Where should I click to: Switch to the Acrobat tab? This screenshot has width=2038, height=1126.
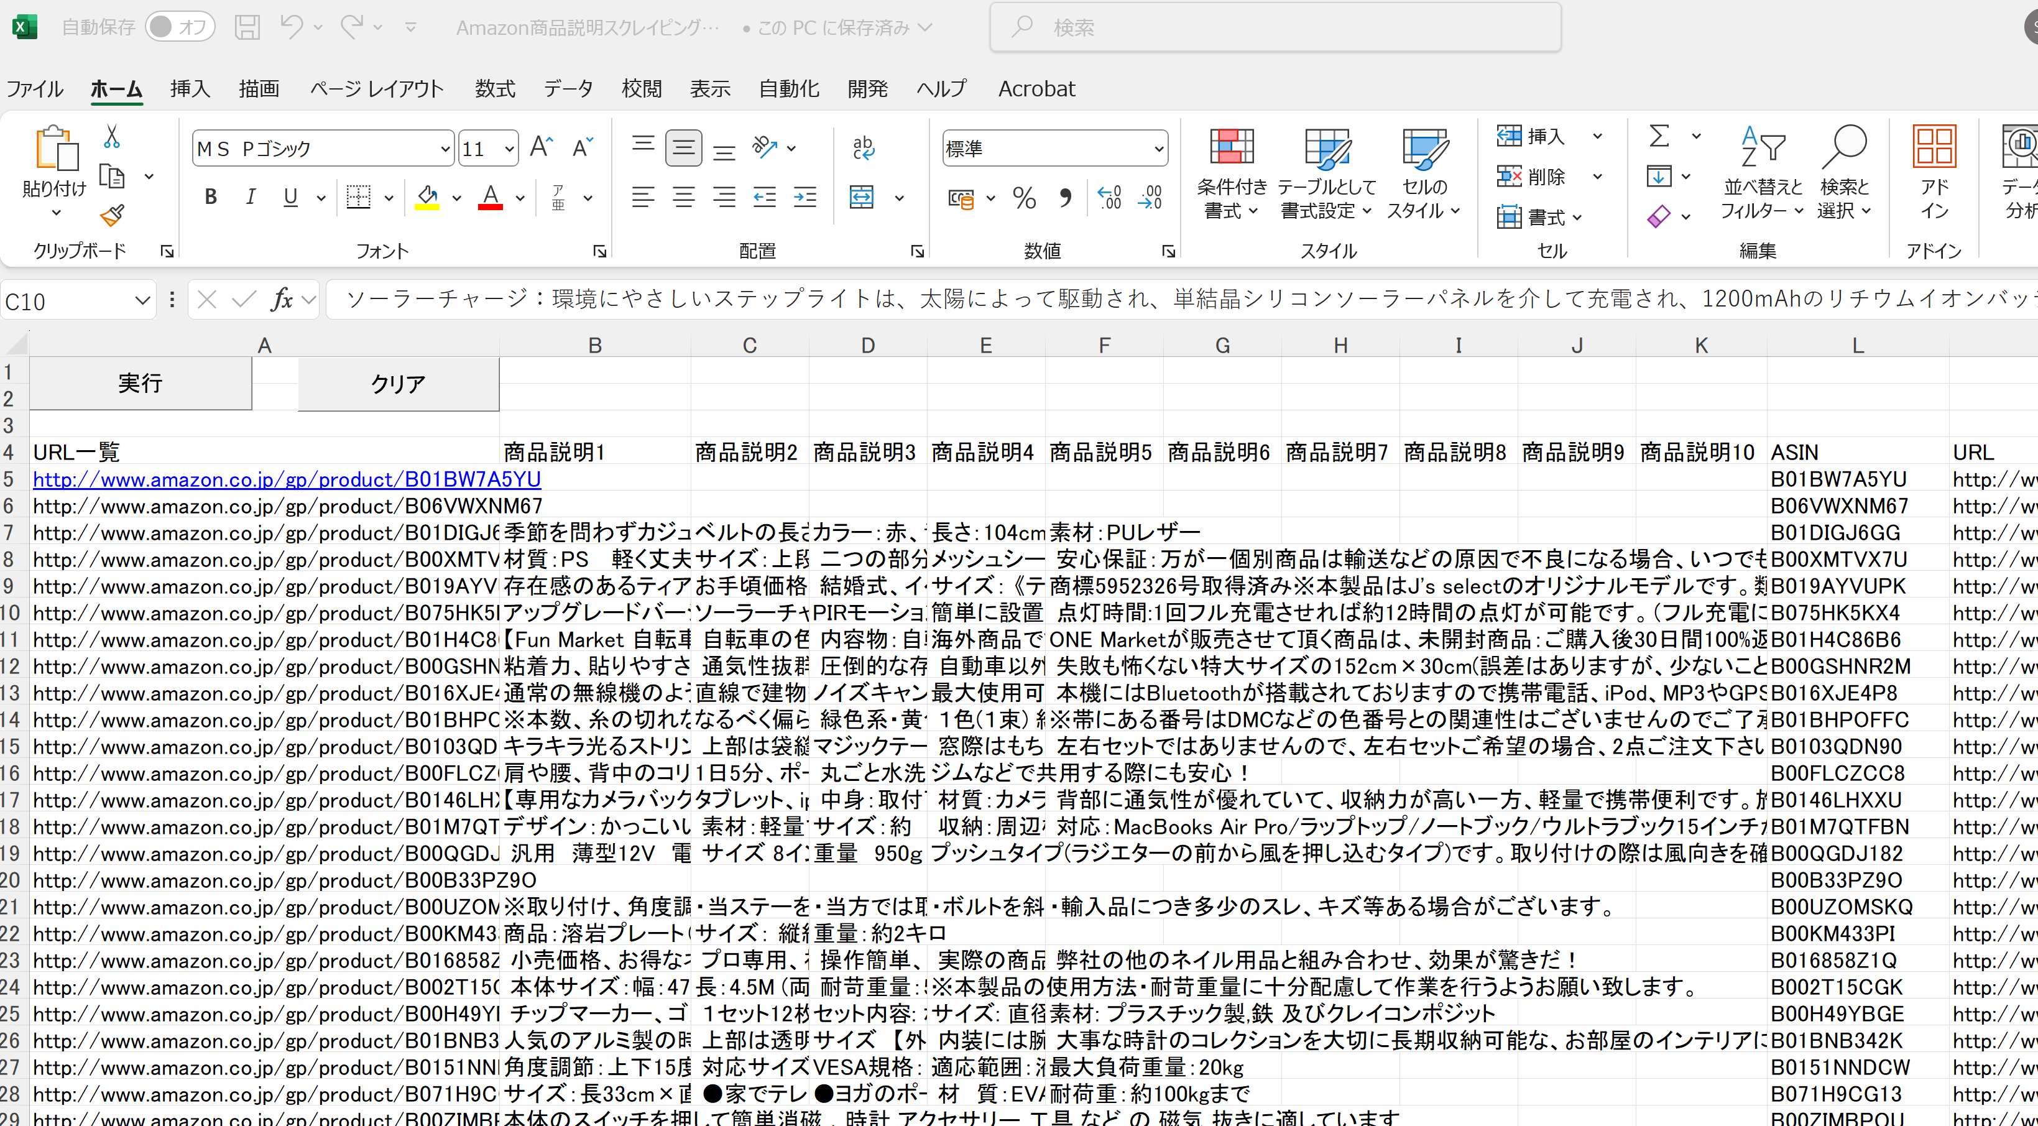click(1036, 89)
